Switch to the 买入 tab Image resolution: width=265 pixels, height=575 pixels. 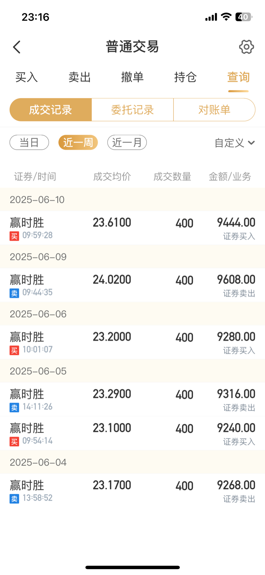(27, 77)
